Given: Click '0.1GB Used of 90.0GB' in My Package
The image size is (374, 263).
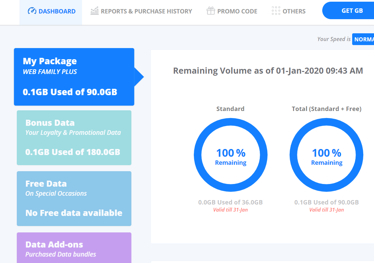Looking at the screenshot, I should (x=70, y=92).
